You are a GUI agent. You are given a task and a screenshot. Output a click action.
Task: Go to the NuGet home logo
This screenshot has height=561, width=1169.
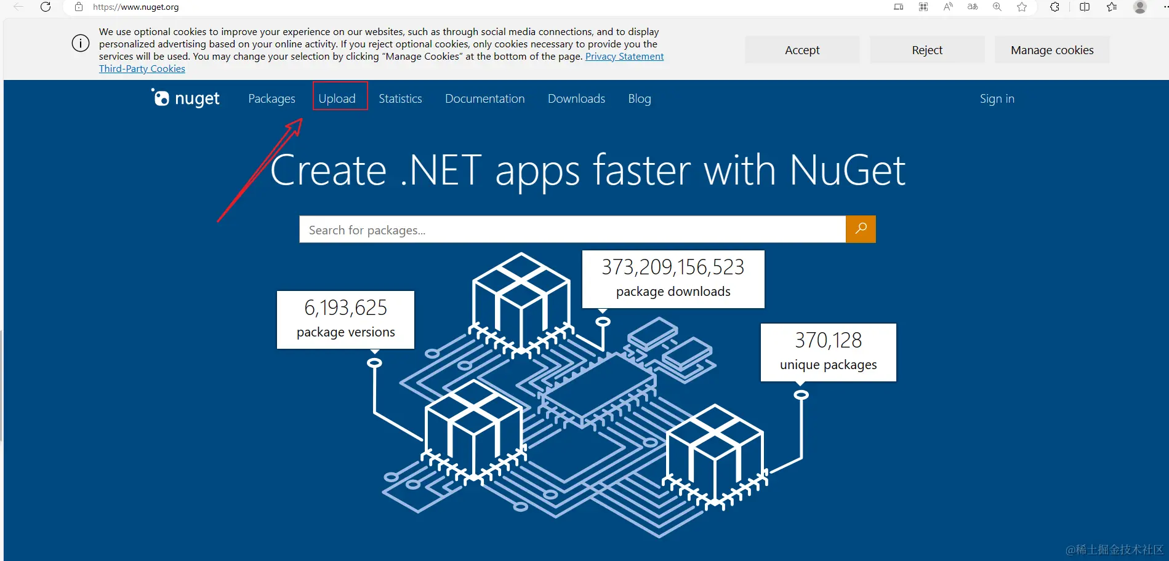click(185, 98)
